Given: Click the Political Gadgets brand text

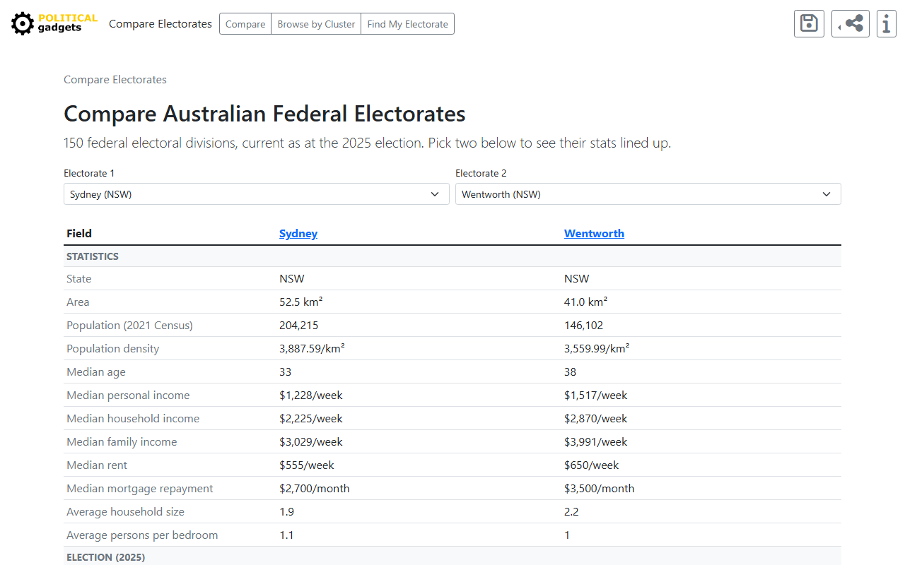Looking at the screenshot, I should [68, 23].
